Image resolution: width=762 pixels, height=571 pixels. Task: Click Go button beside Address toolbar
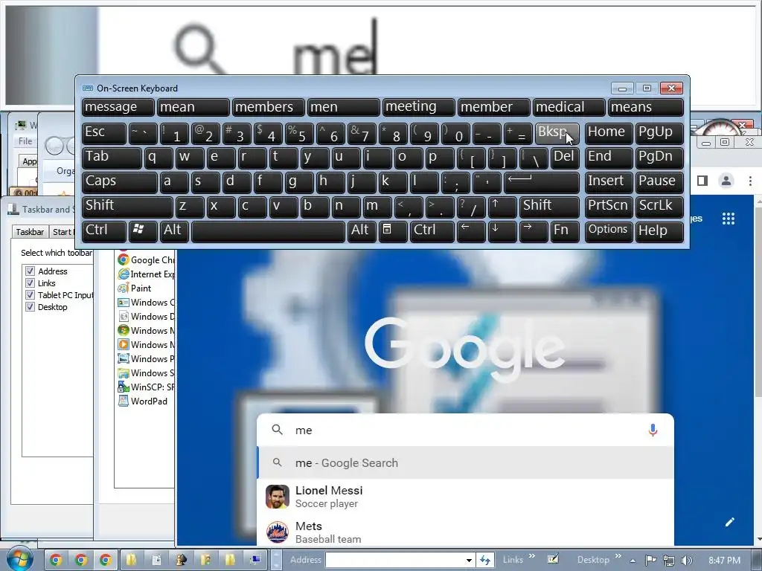click(x=484, y=560)
